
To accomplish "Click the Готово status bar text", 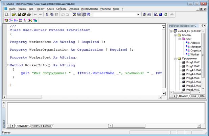I will 6,133.
